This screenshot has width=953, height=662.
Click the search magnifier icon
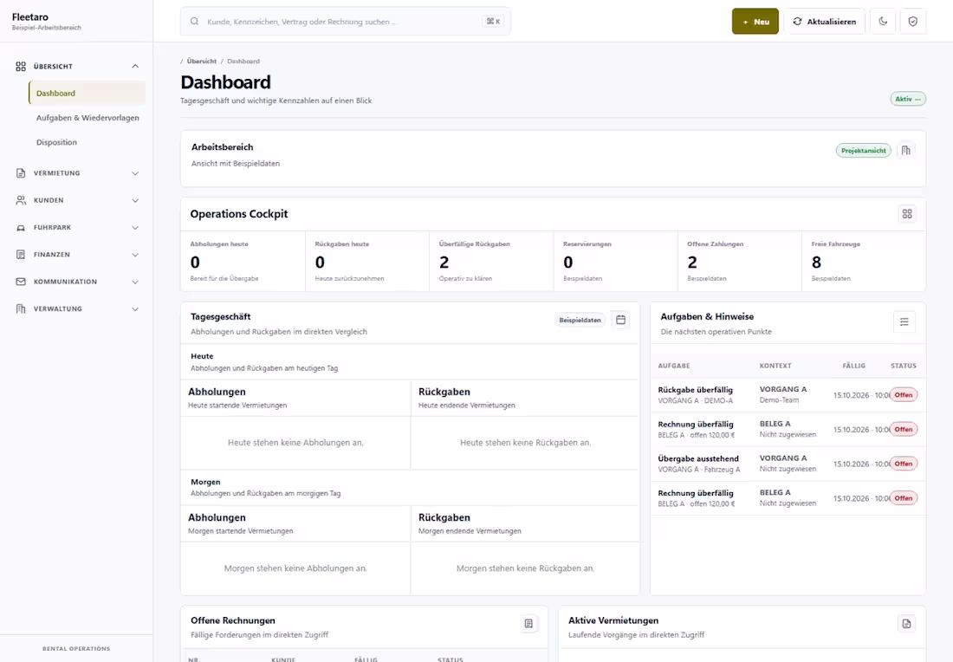[x=194, y=22]
